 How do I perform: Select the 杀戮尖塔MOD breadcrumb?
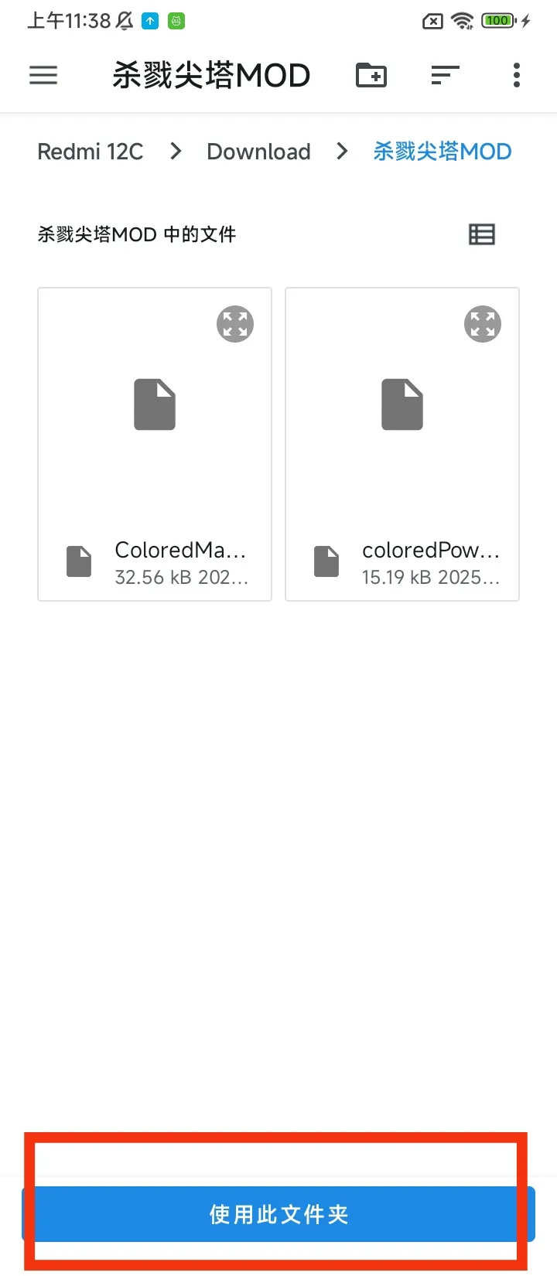click(x=443, y=152)
